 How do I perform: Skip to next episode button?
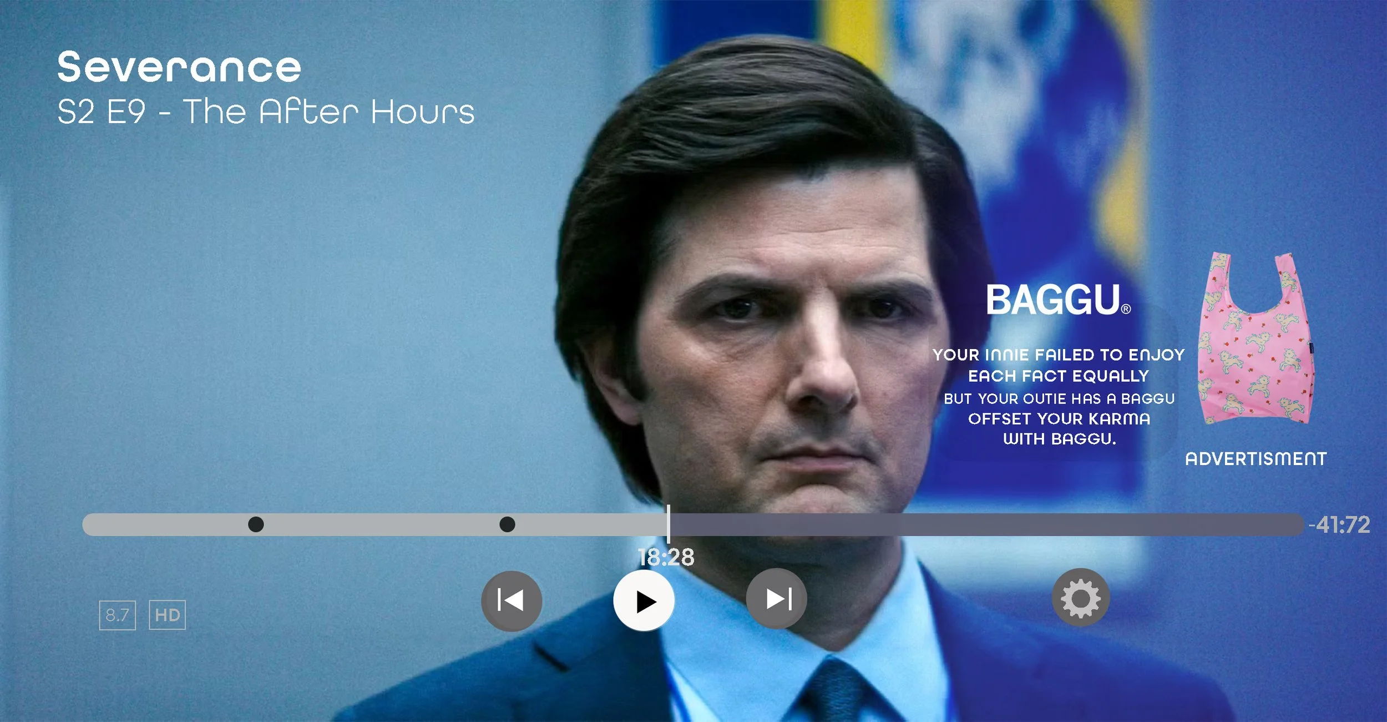pyautogui.click(x=776, y=599)
